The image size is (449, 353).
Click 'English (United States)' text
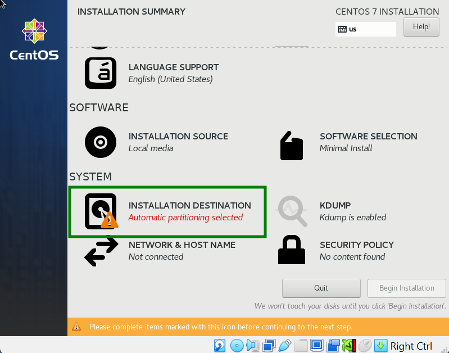pyautogui.click(x=170, y=79)
